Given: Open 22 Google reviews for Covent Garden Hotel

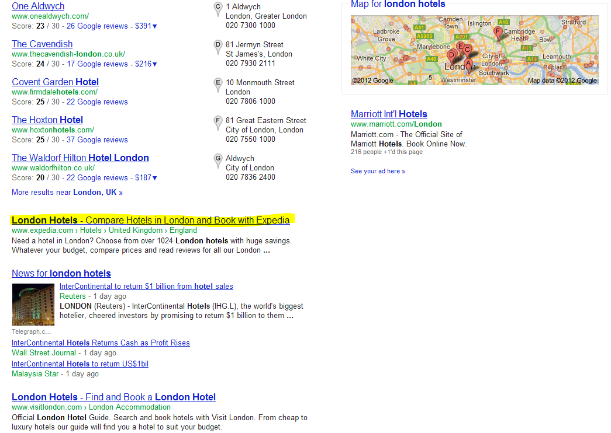Looking at the screenshot, I should tap(97, 102).
